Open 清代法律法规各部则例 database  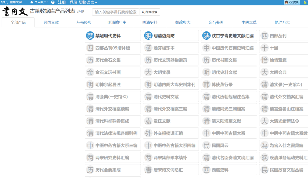tap(113, 133)
